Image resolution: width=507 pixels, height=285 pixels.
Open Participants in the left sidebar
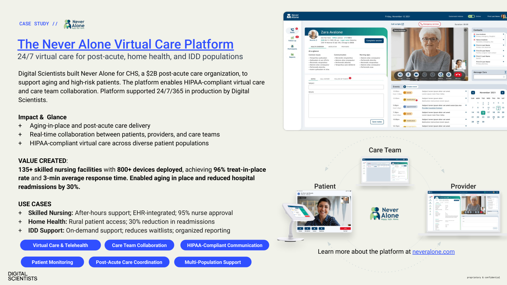292,47
